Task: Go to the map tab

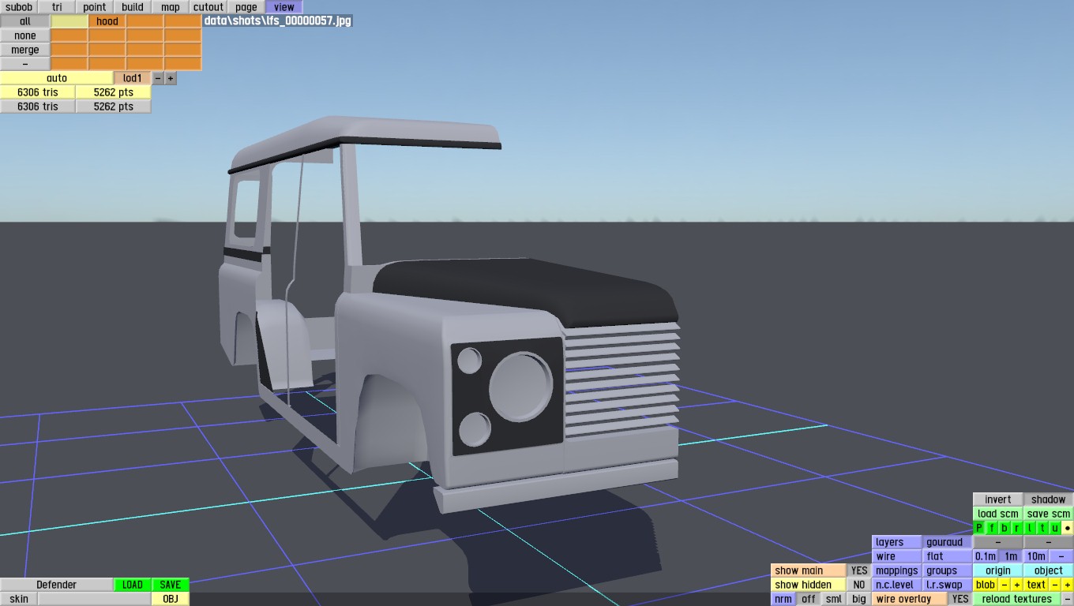Action: click(x=171, y=7)
